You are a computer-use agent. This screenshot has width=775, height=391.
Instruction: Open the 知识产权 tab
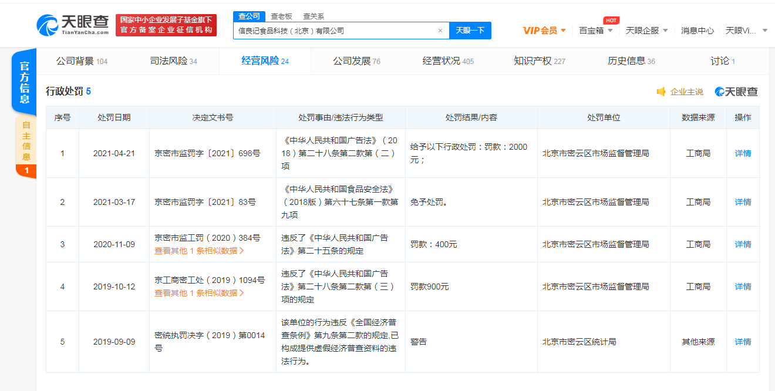click(x=539, y=61)
